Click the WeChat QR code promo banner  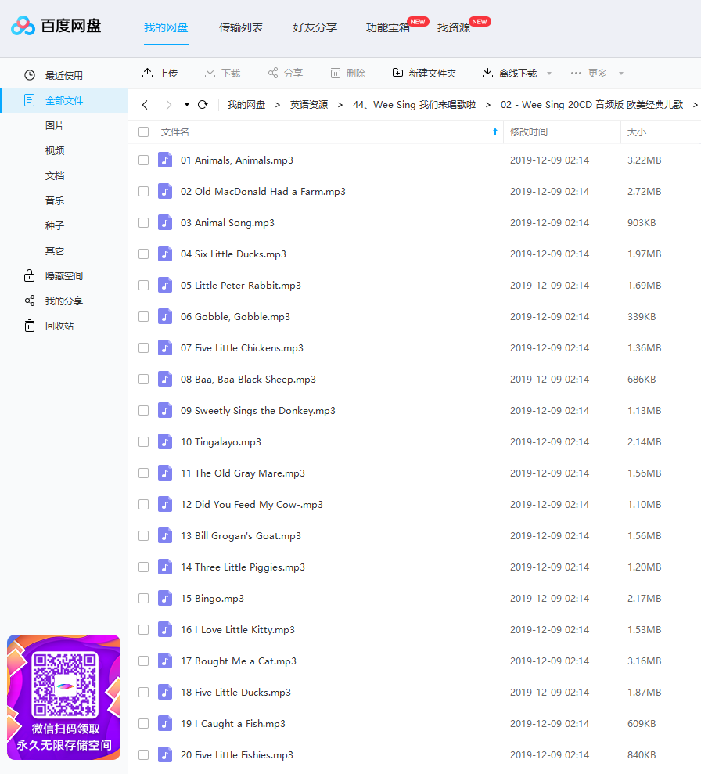click(x=63, y=697)
